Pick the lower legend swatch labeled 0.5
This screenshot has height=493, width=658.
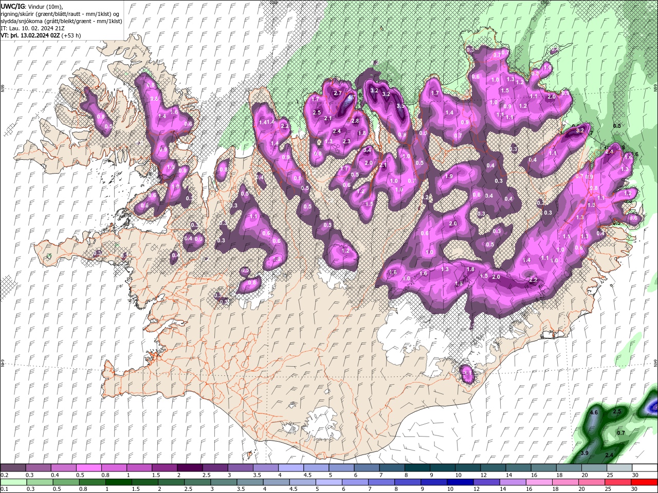[65, 482]
